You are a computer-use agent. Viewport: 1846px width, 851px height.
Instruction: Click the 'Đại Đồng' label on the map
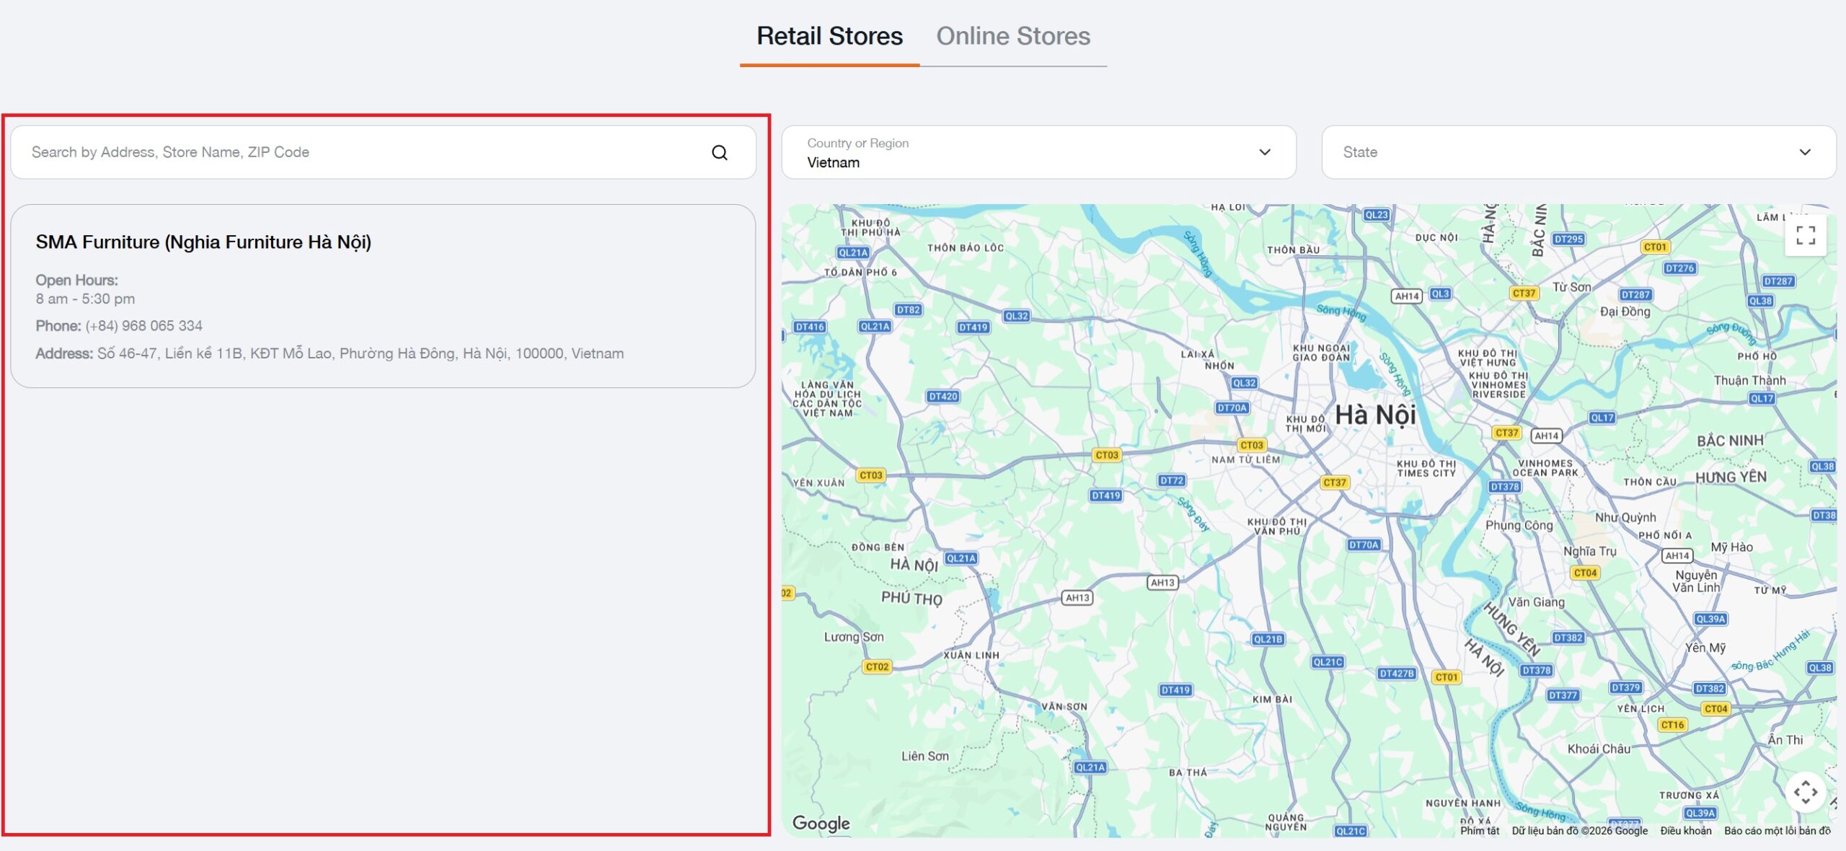(x=1625, y=312)
